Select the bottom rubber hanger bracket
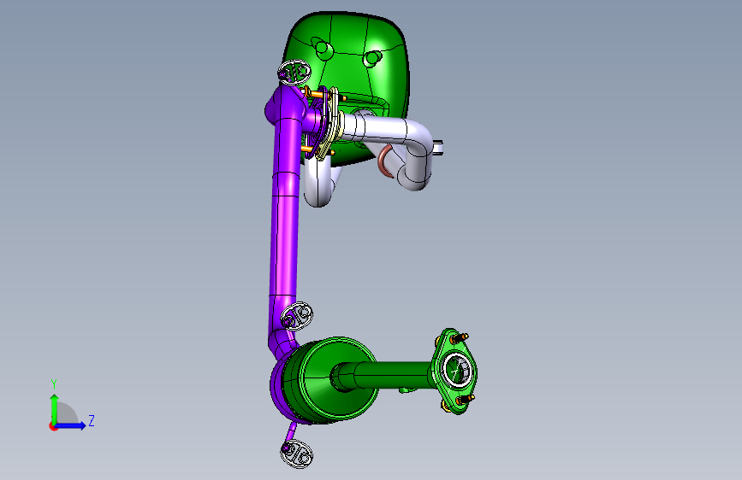 click(x=297, y=454)
